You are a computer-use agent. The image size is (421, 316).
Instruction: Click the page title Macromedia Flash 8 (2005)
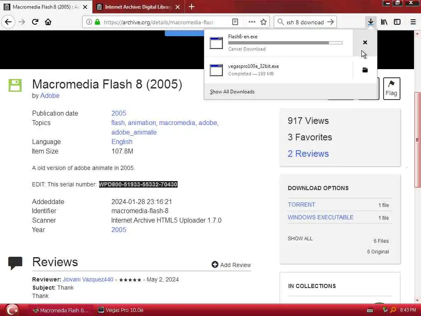point(107,84)
